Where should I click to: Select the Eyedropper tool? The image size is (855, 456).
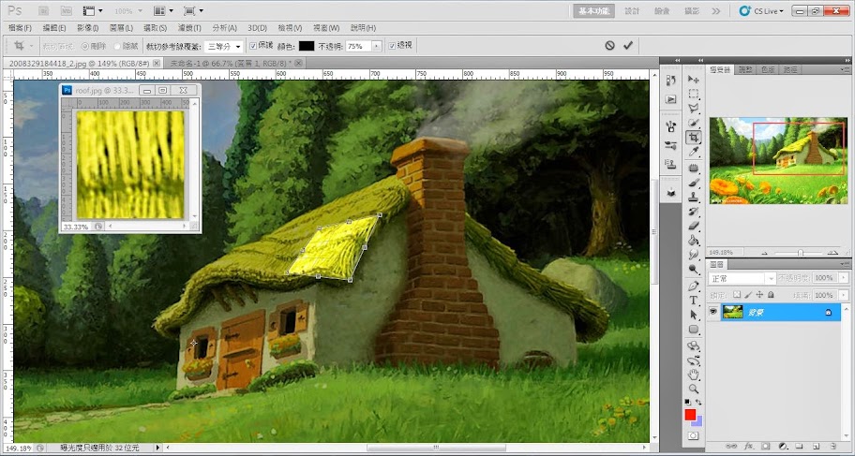point(693,152)
